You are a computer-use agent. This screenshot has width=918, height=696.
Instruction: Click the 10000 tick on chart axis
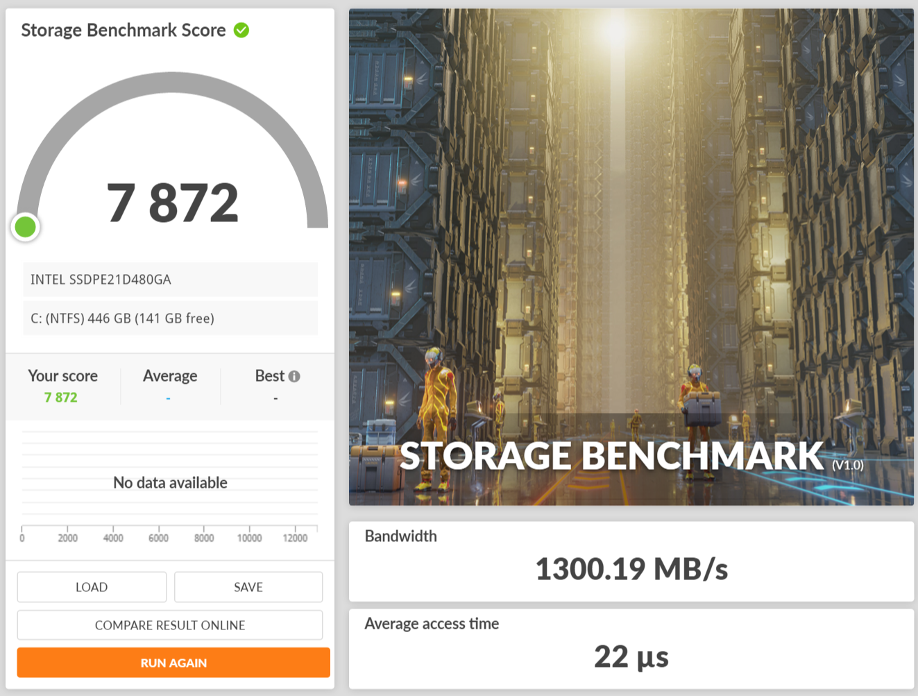point(249,538)
